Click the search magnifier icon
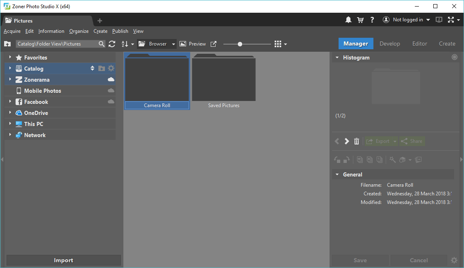Image resolution: width=464 pixels, height=268 pixels. pyautogui.click(x=102, y=44)
